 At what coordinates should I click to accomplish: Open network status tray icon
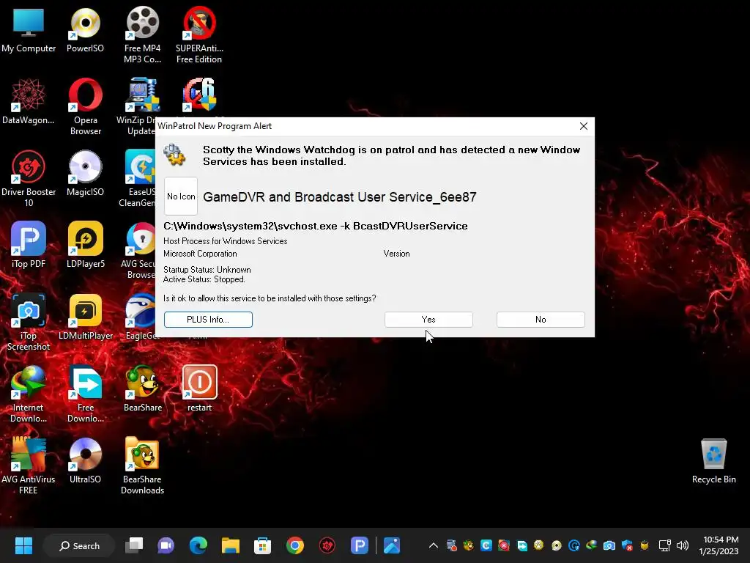click(x=664, y=545)
